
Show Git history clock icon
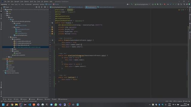178,4
